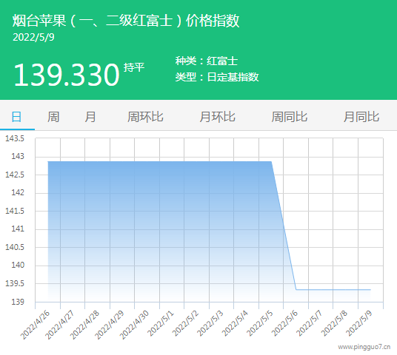397x355 pixels.
Task: Click the 2022/5/9 date under title
Action: (33, 38)
